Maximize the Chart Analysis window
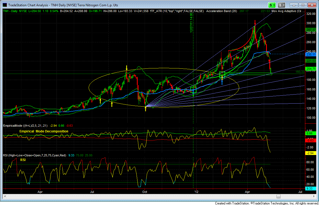The image size is (319, 205). point(303,5)
